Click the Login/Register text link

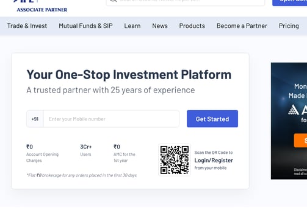(x=214, y=161)
